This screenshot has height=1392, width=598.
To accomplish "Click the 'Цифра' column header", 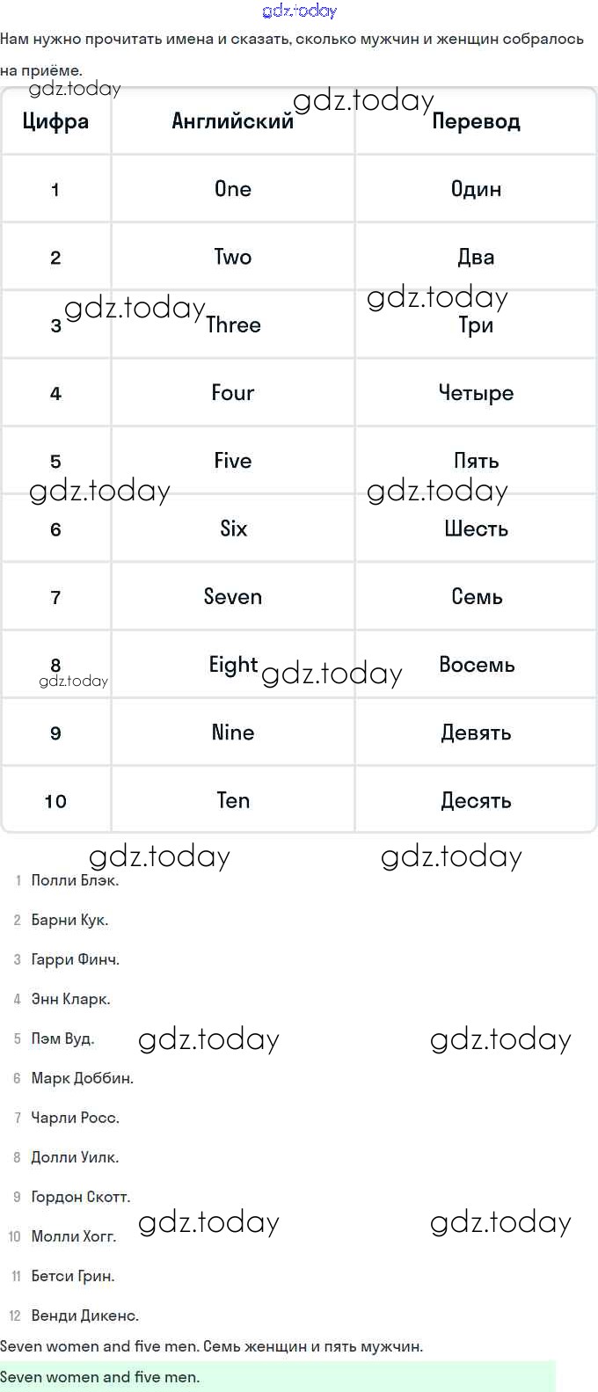I will (x=55, y=121).
